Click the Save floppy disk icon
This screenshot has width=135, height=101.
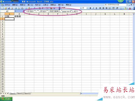point(9,8)
